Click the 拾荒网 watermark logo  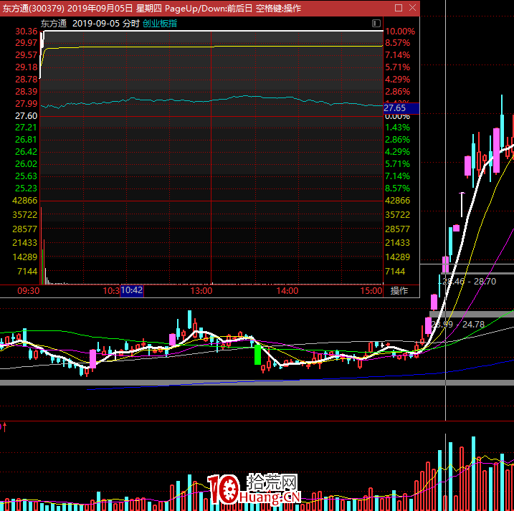point(254,489)
